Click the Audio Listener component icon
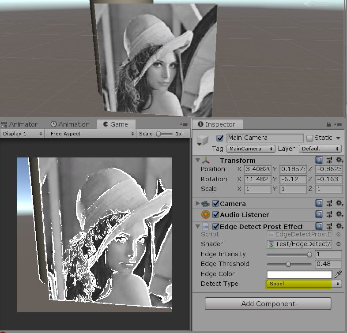This screenshot has width=347, height=333. pyautogui.click(x=206, y=214)
